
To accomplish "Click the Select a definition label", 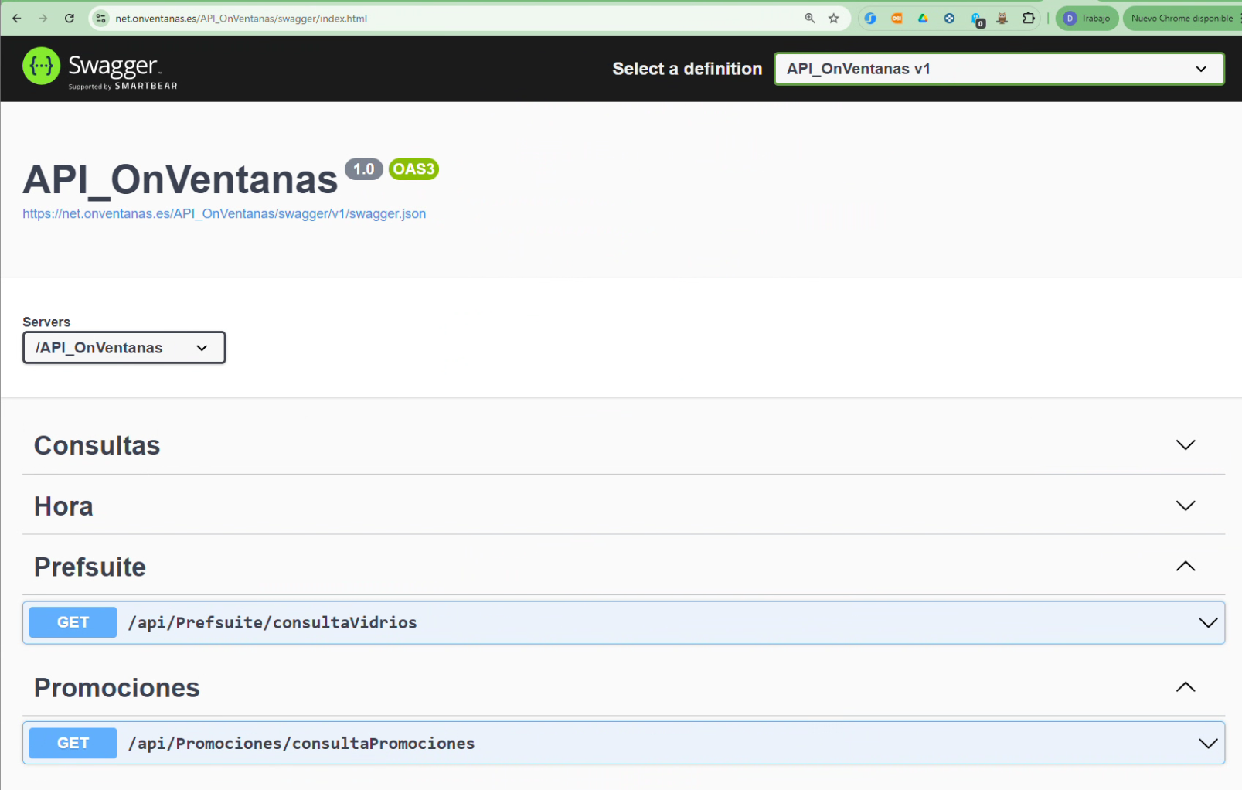I will (x=687, y=69).
